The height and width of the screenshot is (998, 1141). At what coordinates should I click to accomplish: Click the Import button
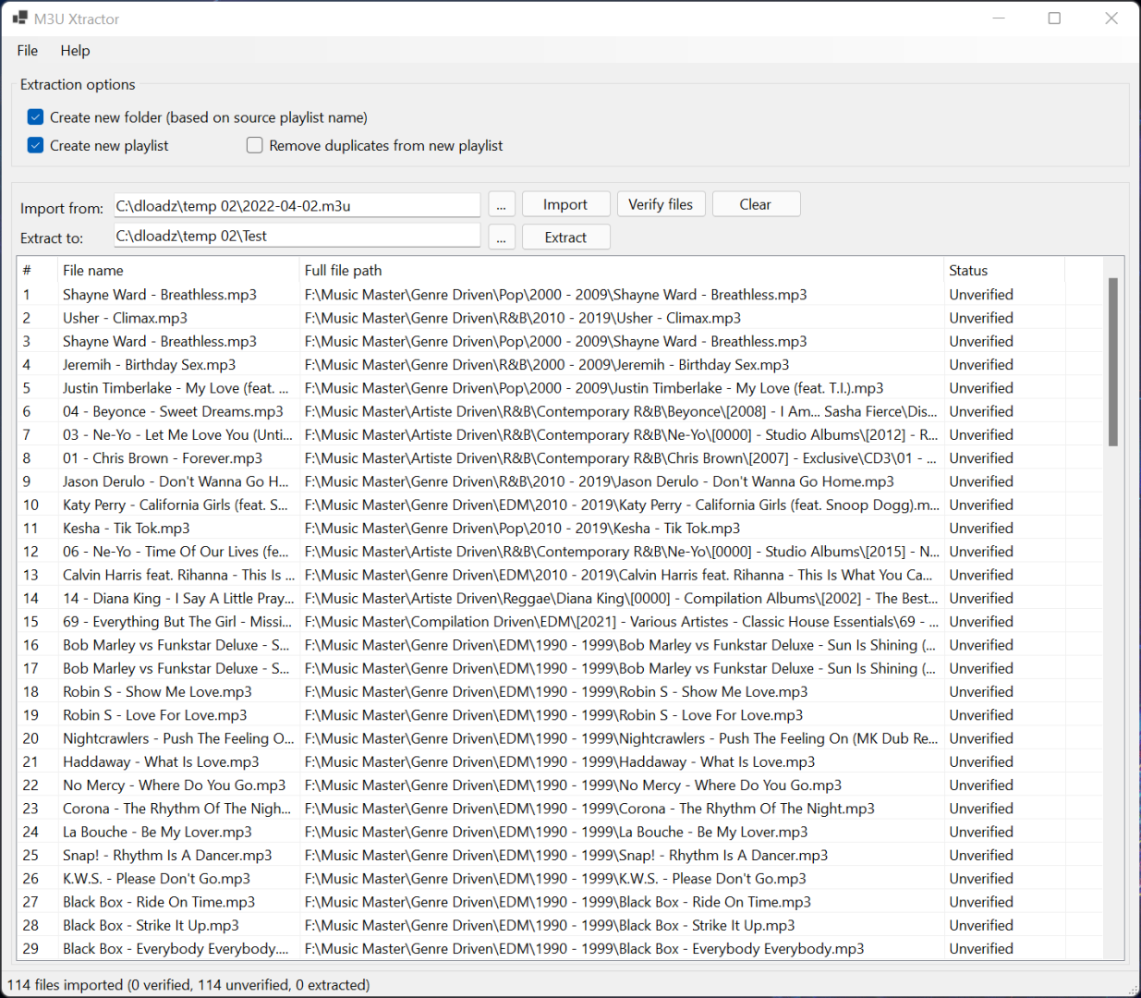coord(565,204)
